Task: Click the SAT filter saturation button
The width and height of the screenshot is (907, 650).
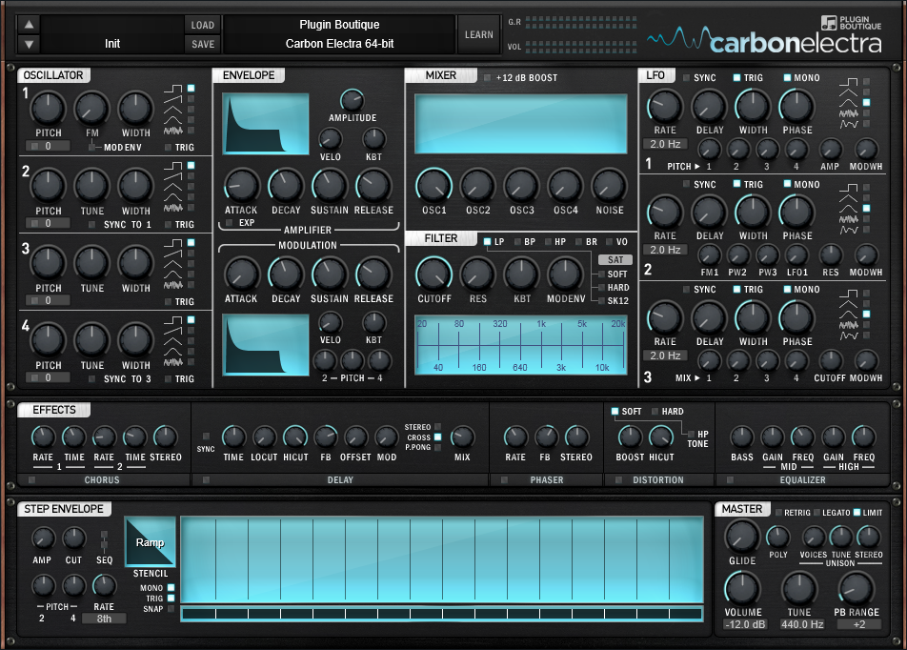Action: tap(614, 259)
